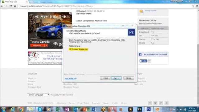Open the Terms footer link
The height and width of the screenshot is (112, 199).
72,103
